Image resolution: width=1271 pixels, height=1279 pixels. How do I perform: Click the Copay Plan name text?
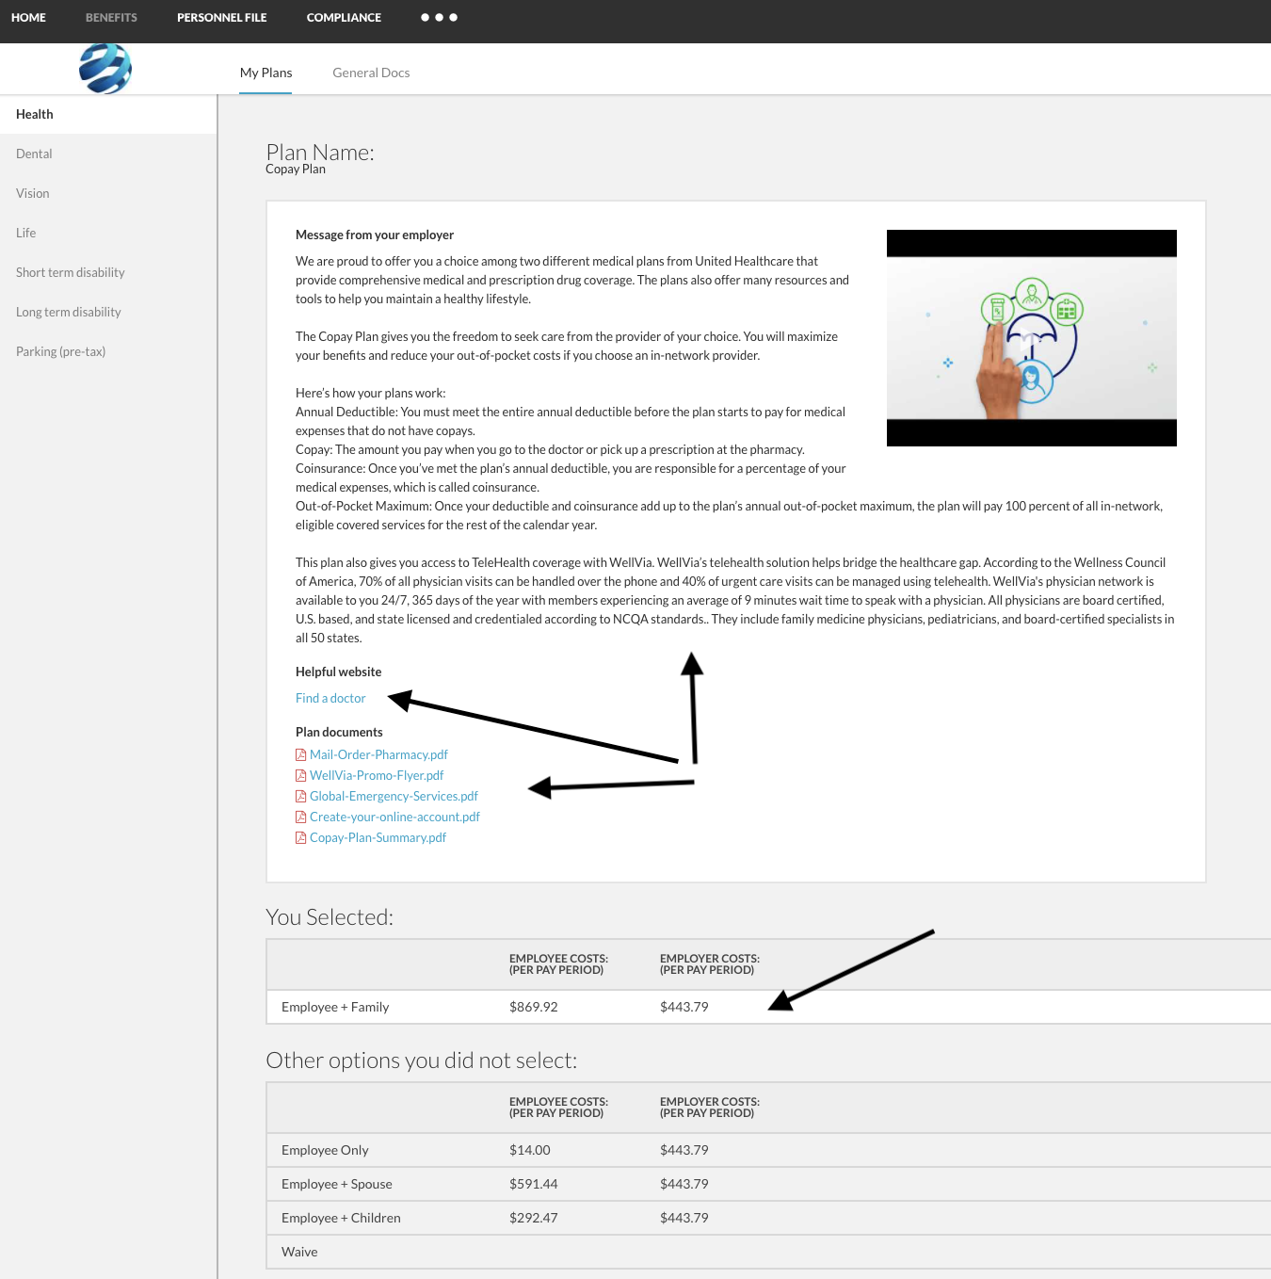(296, 170)
